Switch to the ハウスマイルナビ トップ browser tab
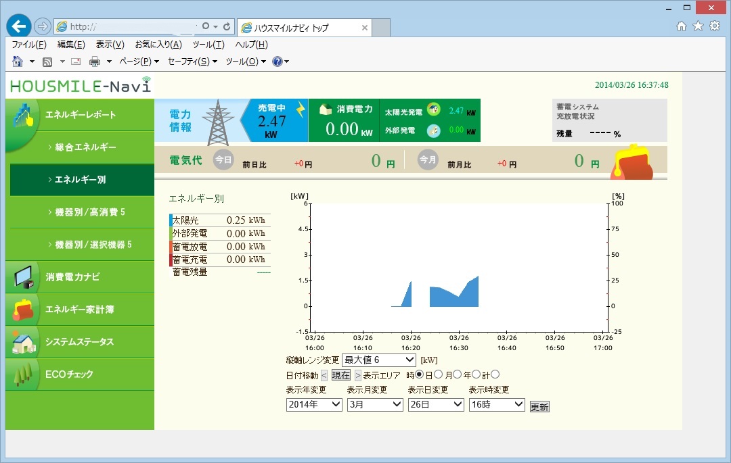 point(305,28)
